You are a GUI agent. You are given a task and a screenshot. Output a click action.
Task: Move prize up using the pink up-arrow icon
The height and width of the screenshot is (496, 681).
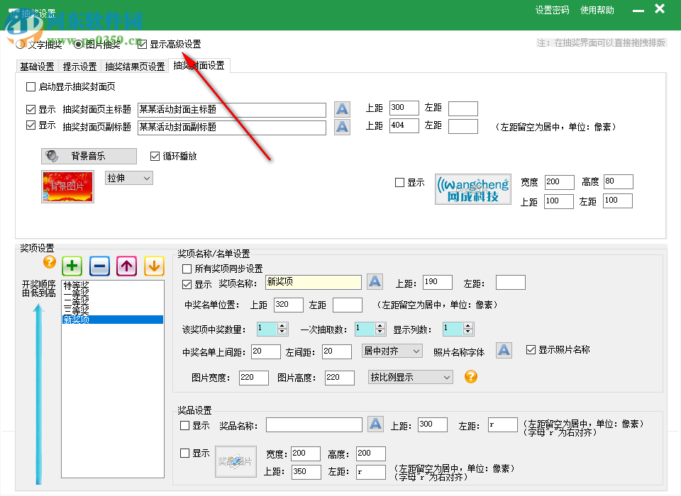pos(126,266)
